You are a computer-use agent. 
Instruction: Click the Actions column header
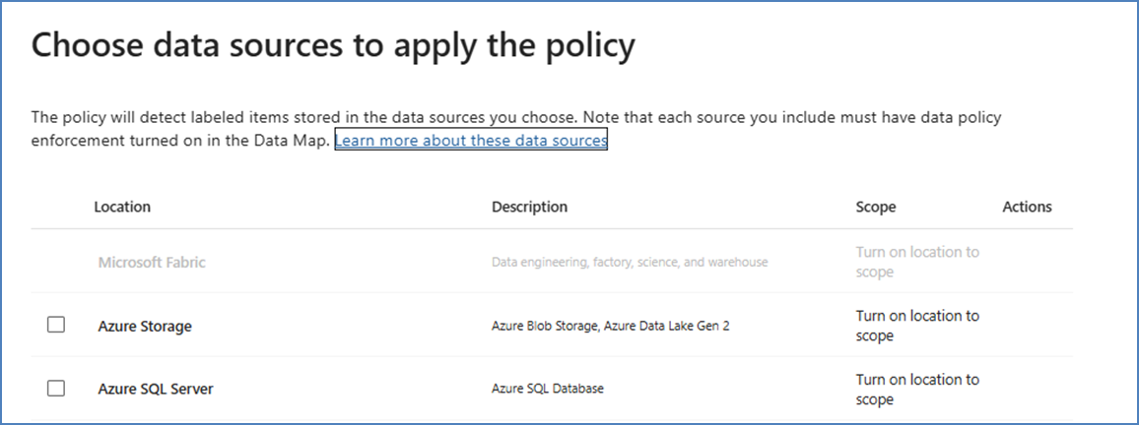[1027, 207]
